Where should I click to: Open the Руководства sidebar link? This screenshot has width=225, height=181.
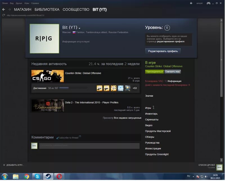click(x=152, y=143)
